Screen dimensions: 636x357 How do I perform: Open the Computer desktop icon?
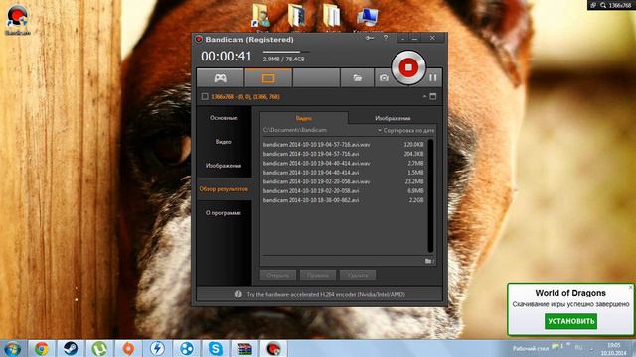pos(368,17)
